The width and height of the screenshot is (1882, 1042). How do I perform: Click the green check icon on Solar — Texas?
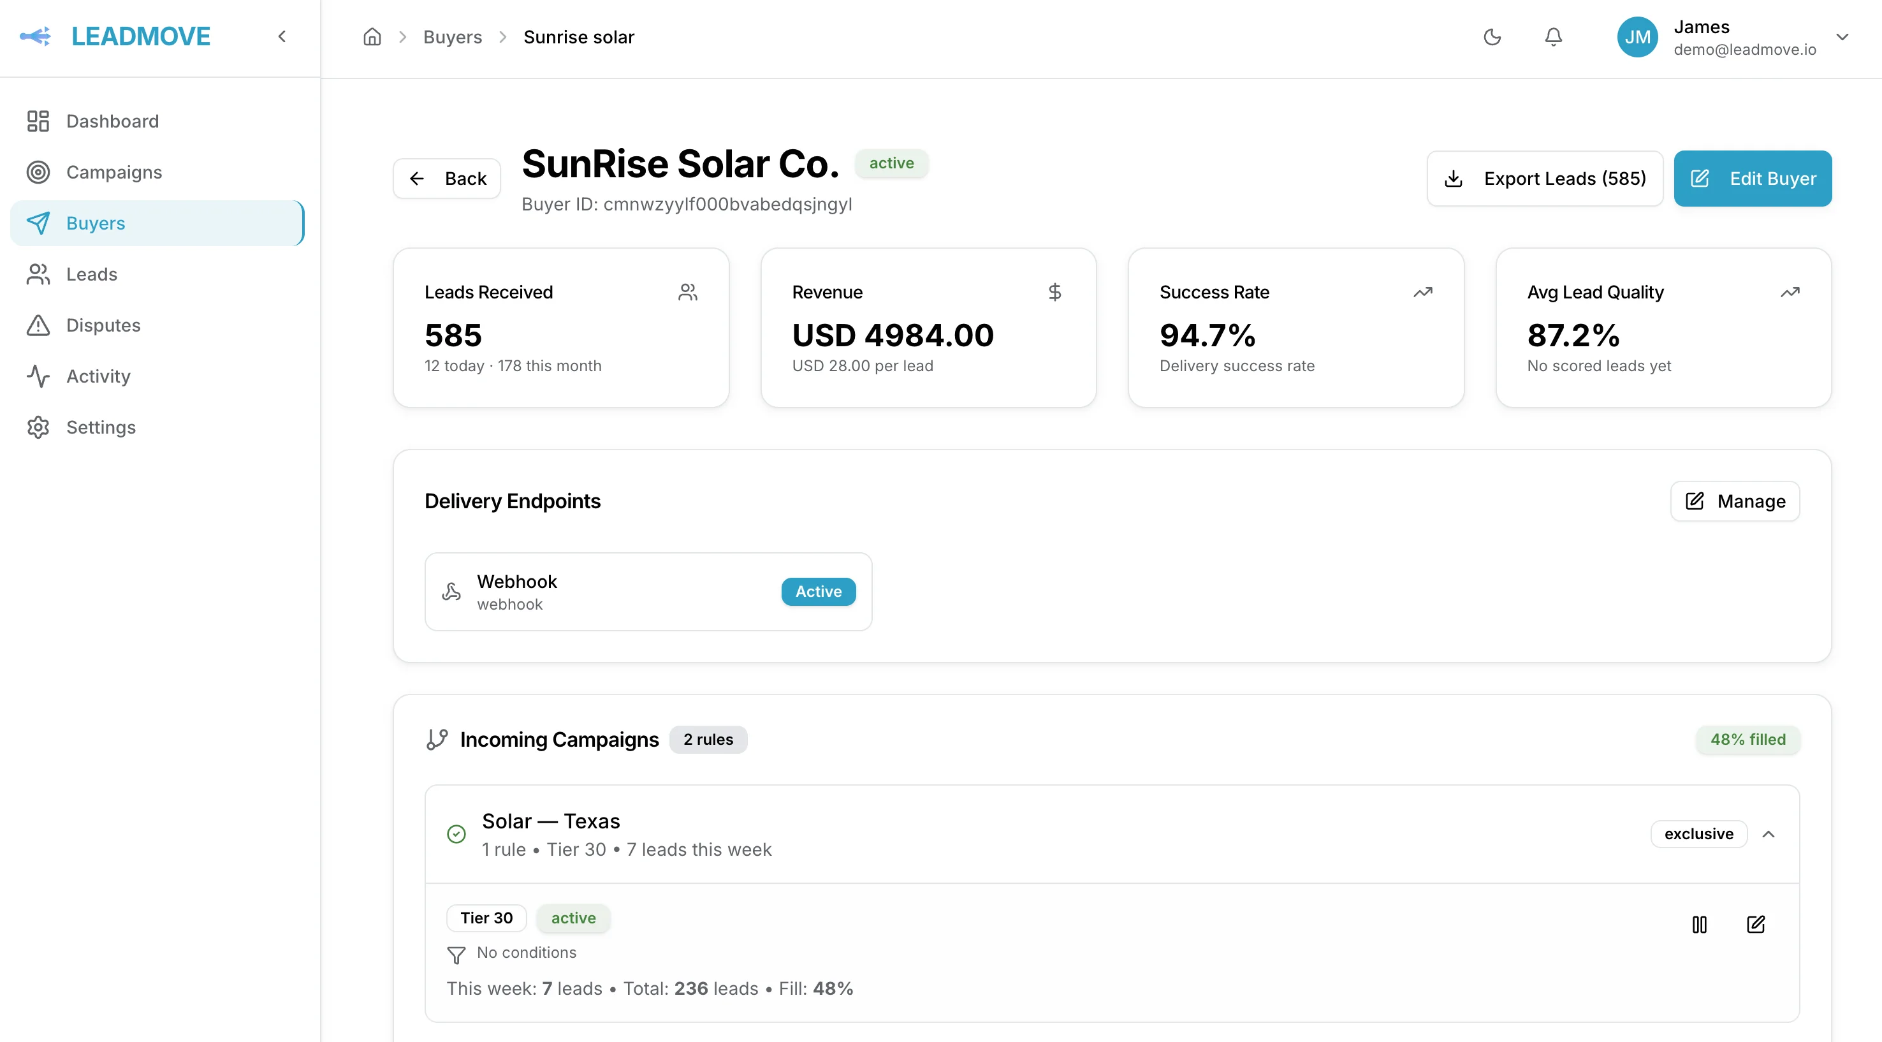pyautogui.click(x=456, y=833)
